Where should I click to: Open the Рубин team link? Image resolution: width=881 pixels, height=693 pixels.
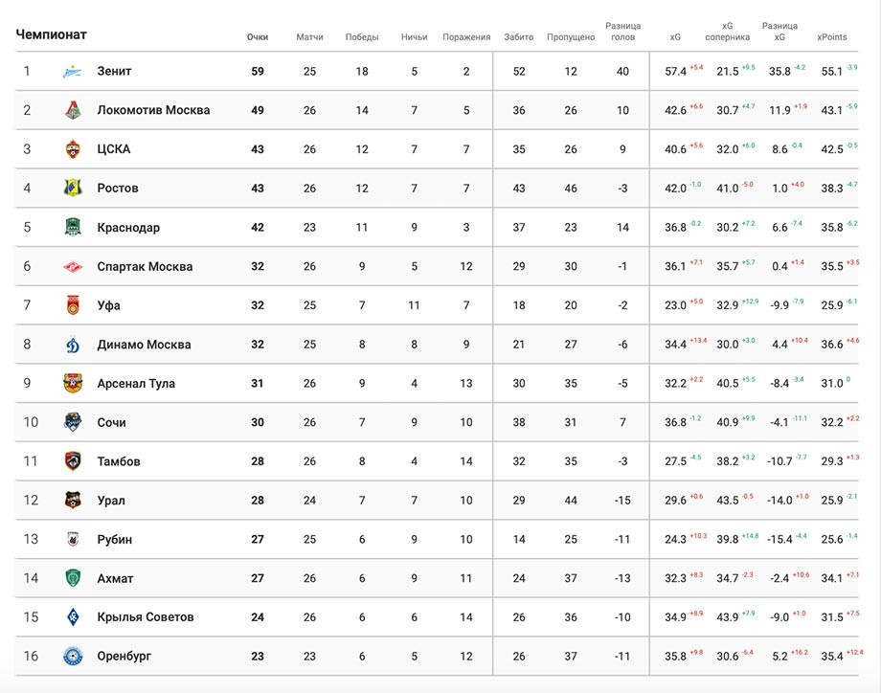(115, 540)
